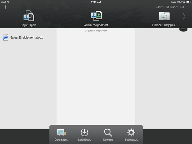Open the Keresés magnifier icon

pos(108,133)
